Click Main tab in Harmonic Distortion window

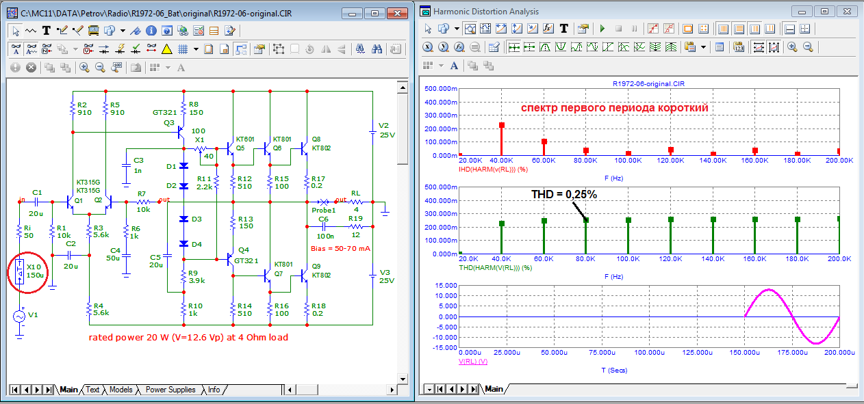pyautogui.click(x=494, y=389)
